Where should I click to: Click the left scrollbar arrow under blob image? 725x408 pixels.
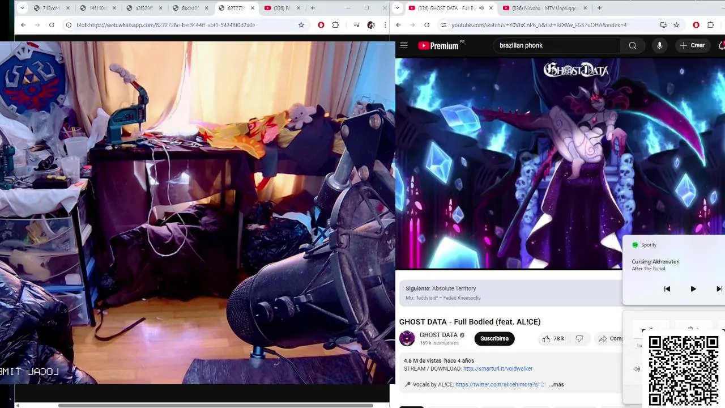(x=18, y=405)
